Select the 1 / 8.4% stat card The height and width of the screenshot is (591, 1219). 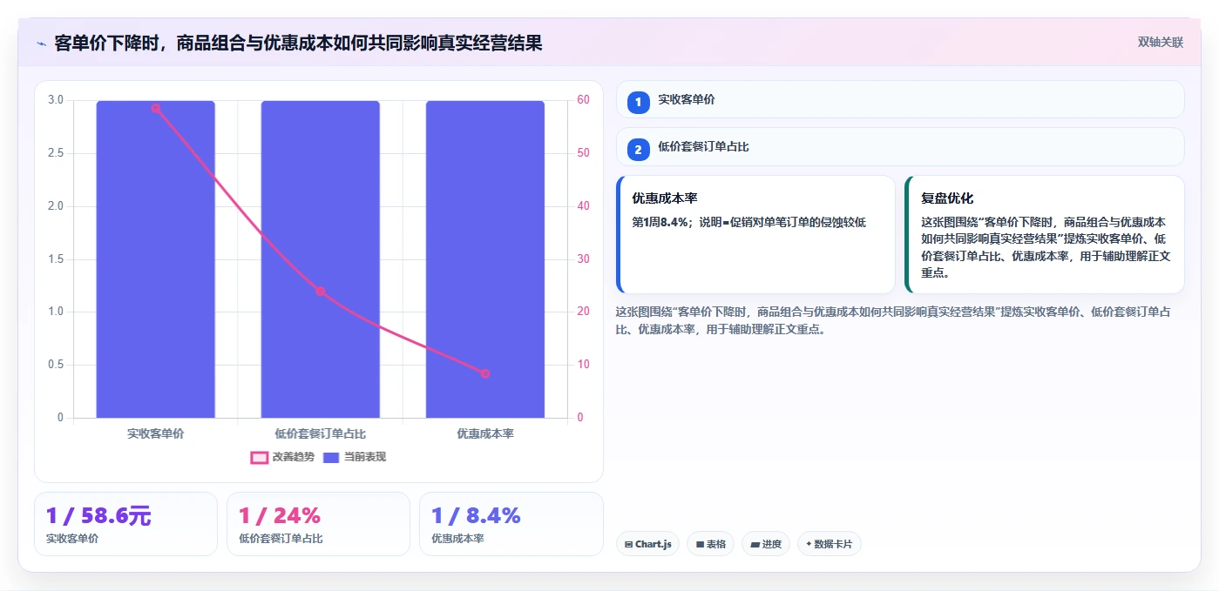(x=511, y=524)
